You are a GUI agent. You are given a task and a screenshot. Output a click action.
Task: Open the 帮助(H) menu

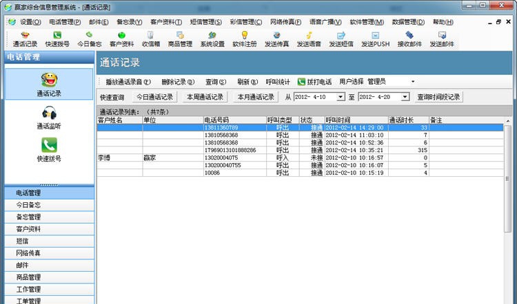coord(443,22)
